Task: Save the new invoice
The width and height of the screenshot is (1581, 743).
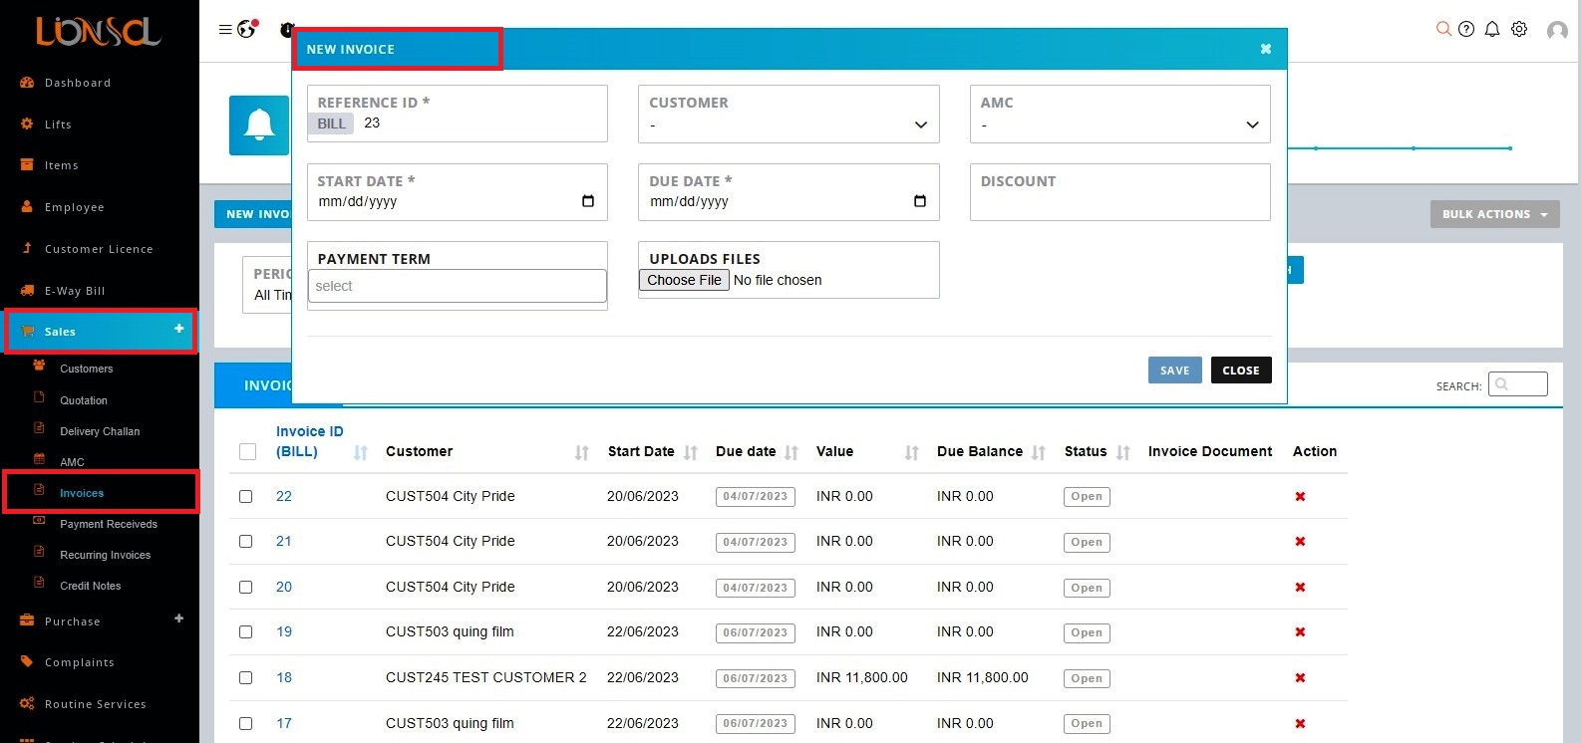Action: (x=1175, y=371)
